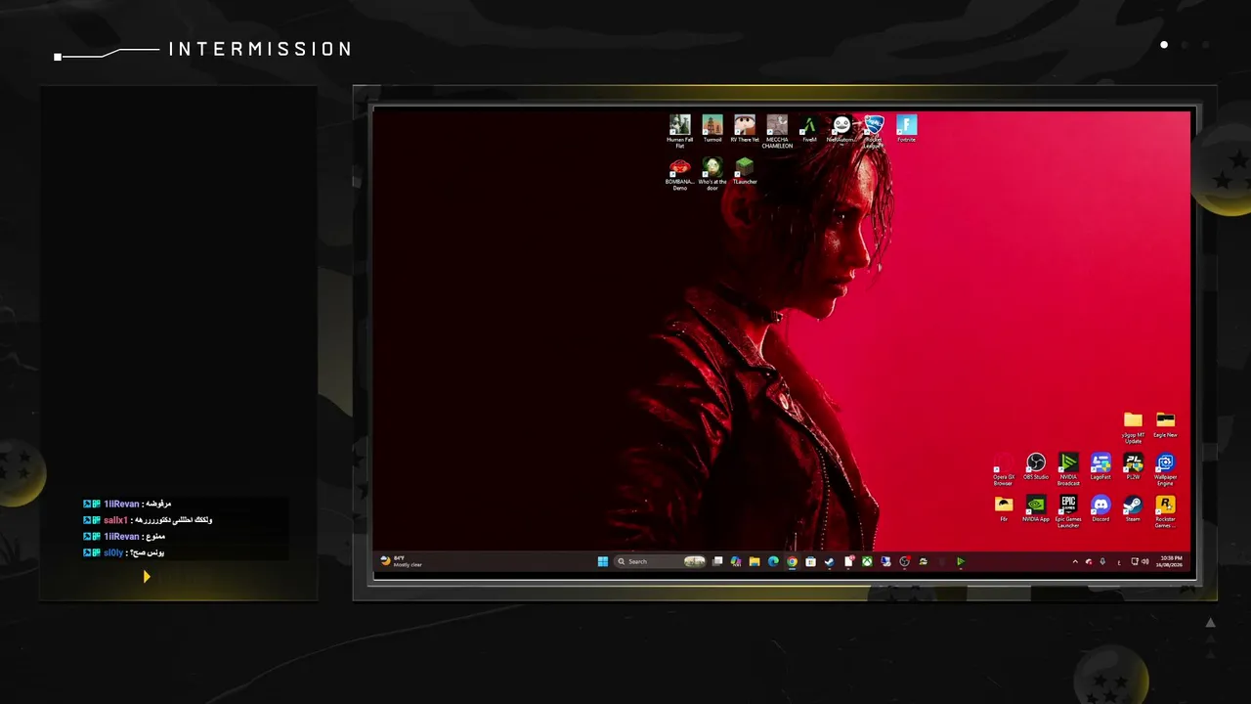The width and height of the screenshot is (1251, 704).
Task: Open OBS Studio from desktop
Action: 1036,467
